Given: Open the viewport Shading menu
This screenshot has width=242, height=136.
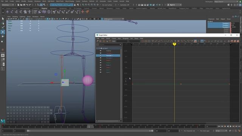Looking at the screenshot, I should coord(15,17).
